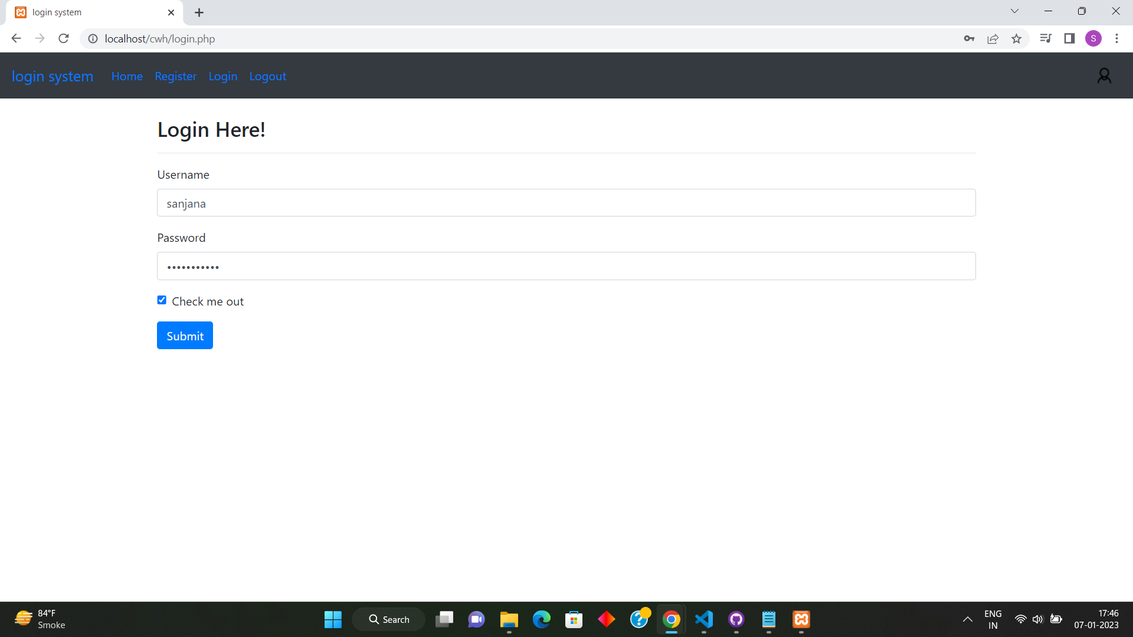Open the side panel icon
This screenshot has width=1133, height=637.
click(1070, 38)
